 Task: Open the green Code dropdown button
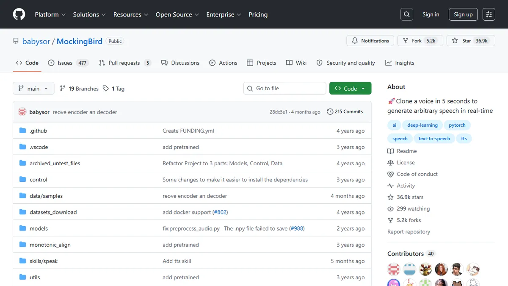[350, 88]
